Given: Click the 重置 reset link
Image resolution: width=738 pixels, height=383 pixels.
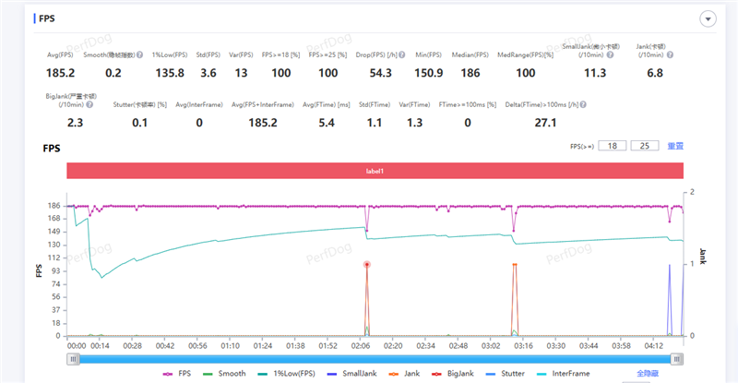Looking at the screenshot, I should click(x=675, y=146).
